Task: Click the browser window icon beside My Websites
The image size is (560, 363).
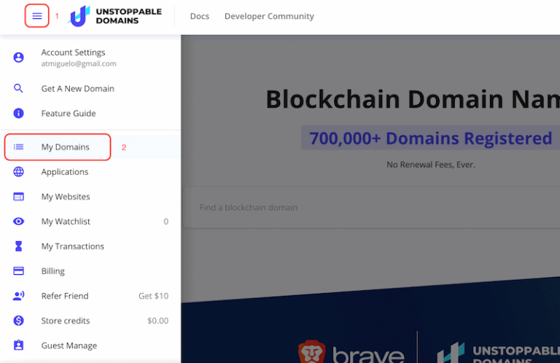Action: click(18, 197)
